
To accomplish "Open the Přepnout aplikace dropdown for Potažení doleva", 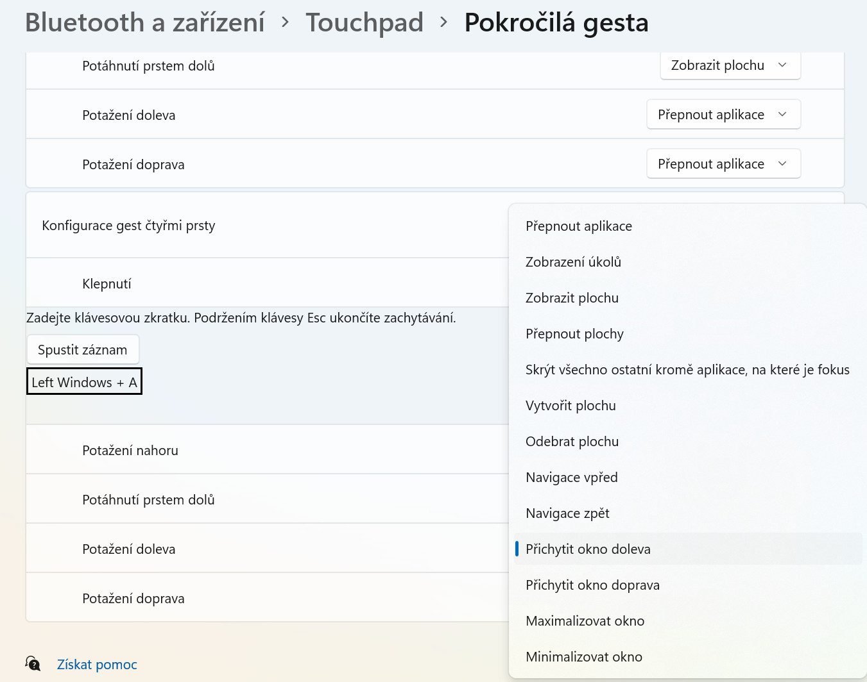I will [x=724, y=114].
